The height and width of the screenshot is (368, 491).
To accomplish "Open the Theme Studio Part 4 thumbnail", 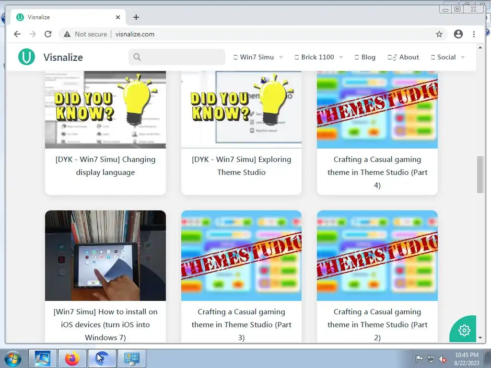I will 377,110.
